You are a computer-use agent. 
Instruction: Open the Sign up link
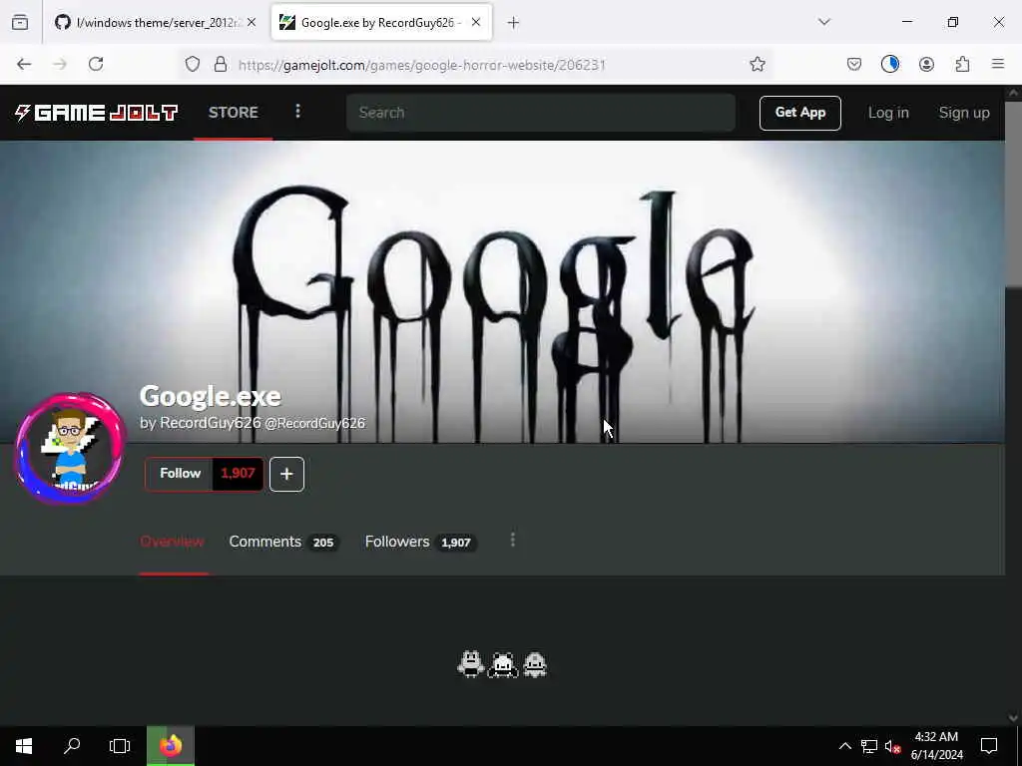[x=964, y=113]
